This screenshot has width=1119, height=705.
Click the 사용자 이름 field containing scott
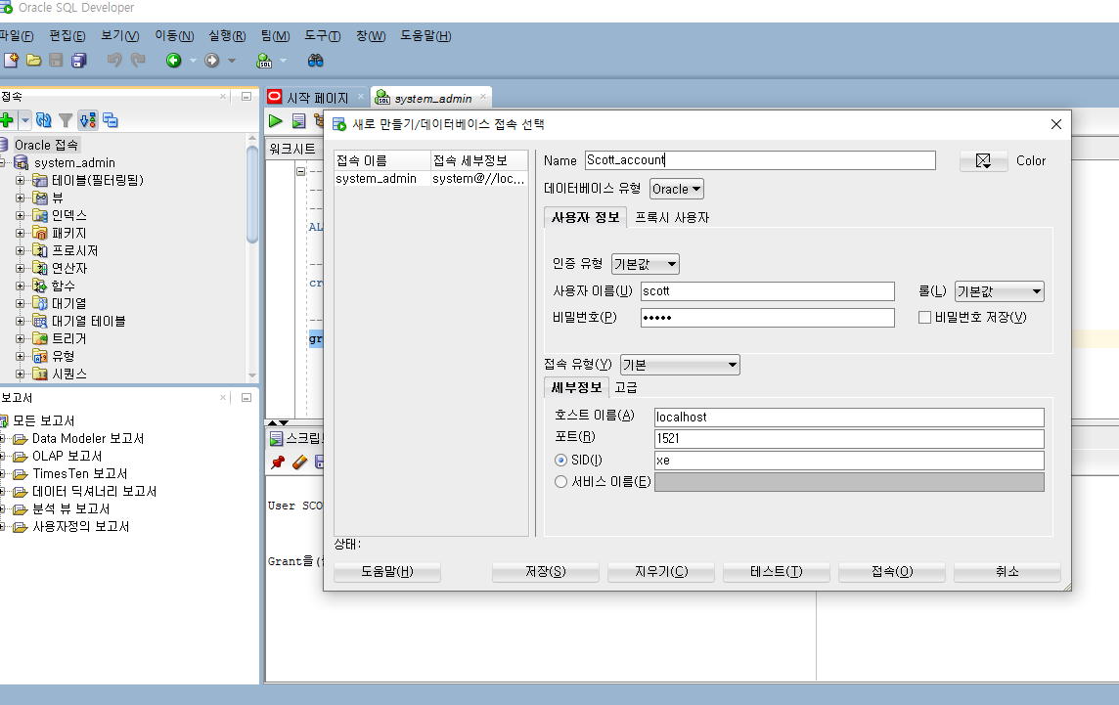tap(767, 291)
